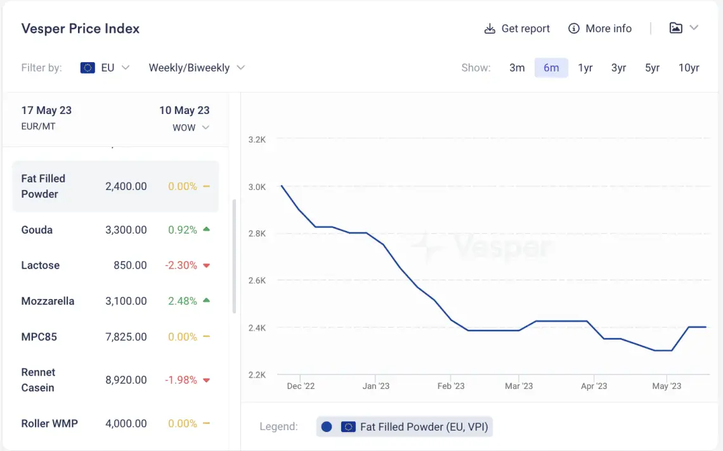Click the Get report button
Screen dimensions: 723x451
pos(517,29)
